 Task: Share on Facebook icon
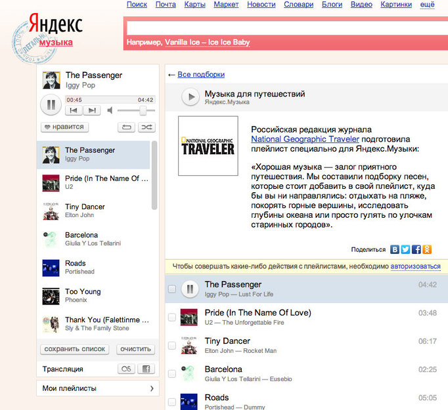[416, 249]
